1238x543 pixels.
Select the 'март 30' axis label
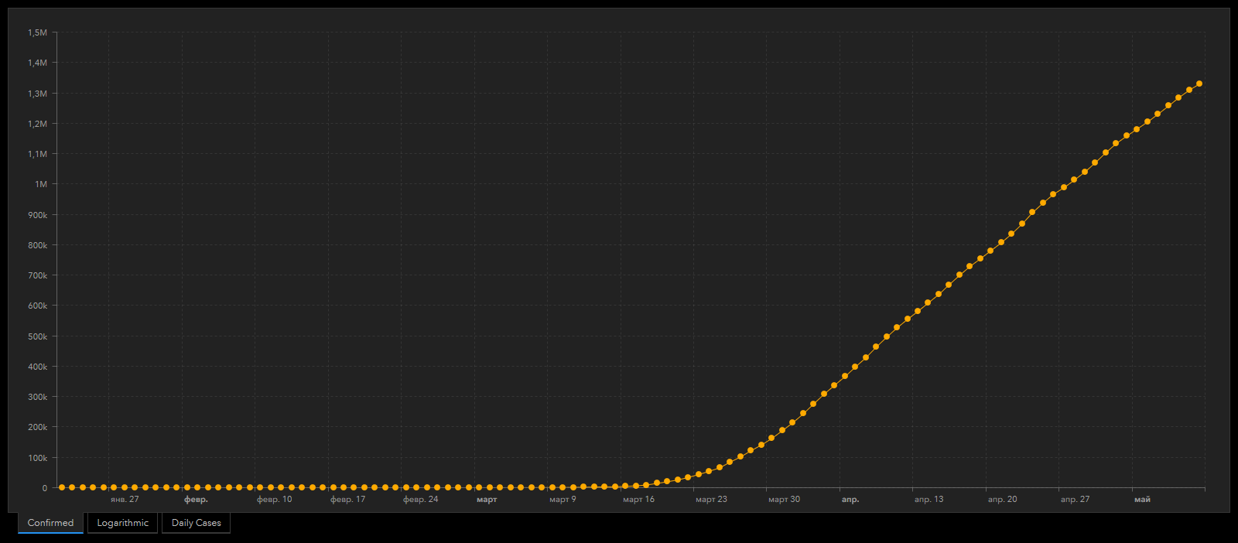tap(784, 500)
